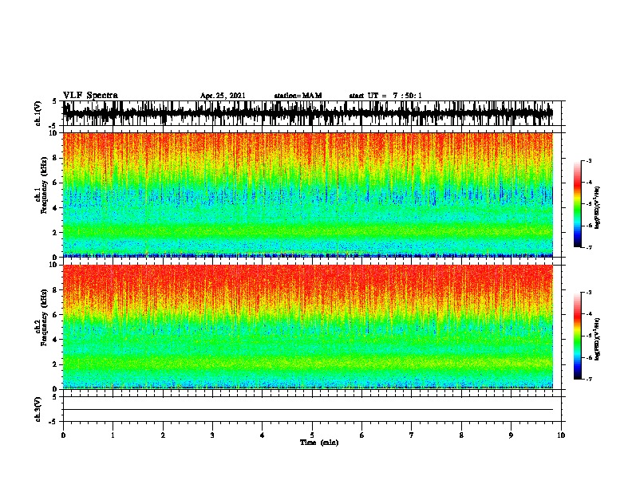Click the ch.2 color bar log(PSD) label

point(598,339)
